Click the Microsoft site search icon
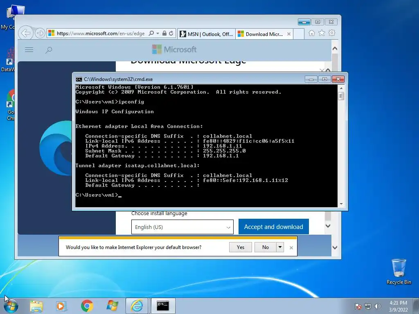419x314 pixels. [49, 50]
